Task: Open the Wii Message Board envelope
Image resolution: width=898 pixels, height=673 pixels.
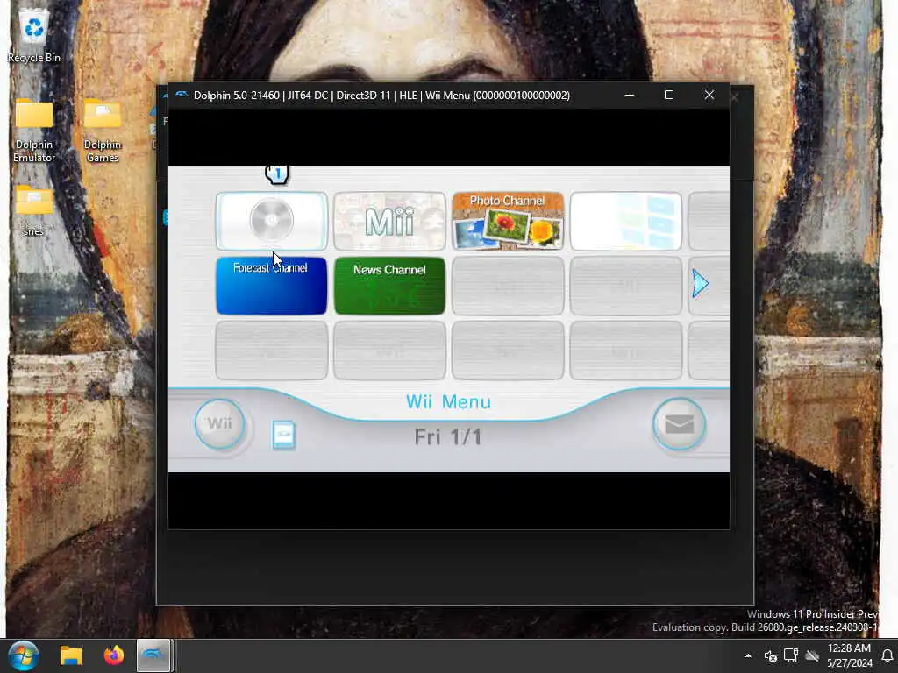Action: point(680,424)
